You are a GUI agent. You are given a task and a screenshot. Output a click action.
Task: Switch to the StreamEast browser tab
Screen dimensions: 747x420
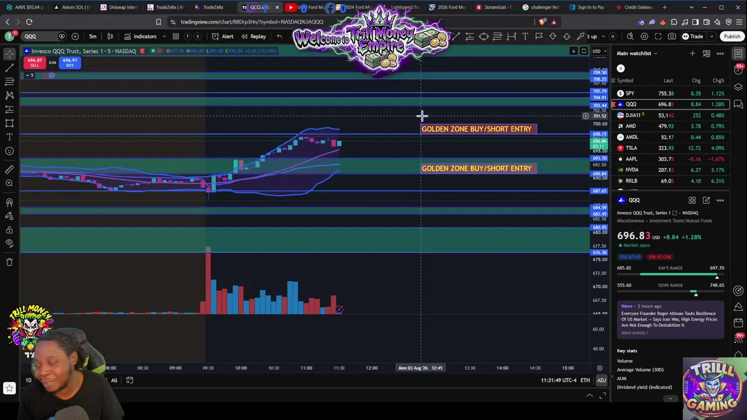coord(495,7)
